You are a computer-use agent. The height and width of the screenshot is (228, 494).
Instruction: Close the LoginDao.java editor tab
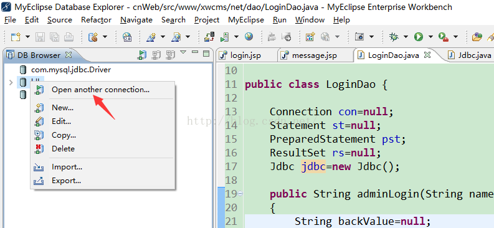click(x=427, y=55)
